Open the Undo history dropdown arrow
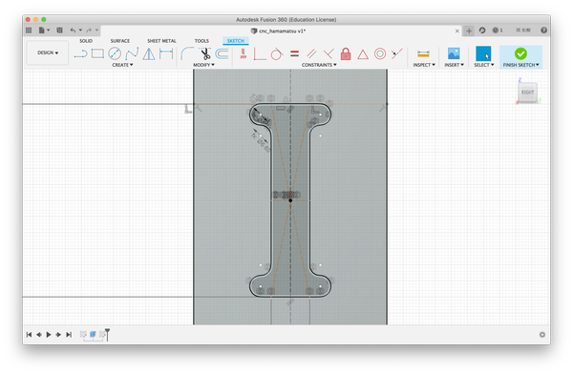This screenshot has height=374, width=573. (x=80, y=31)
